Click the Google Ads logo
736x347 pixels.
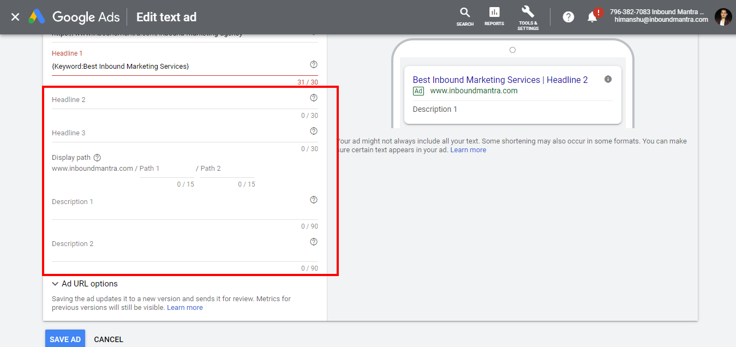click(x=74, y=17)
